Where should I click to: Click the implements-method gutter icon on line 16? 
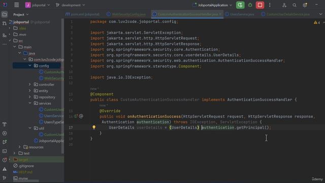(x=76, y=116)
